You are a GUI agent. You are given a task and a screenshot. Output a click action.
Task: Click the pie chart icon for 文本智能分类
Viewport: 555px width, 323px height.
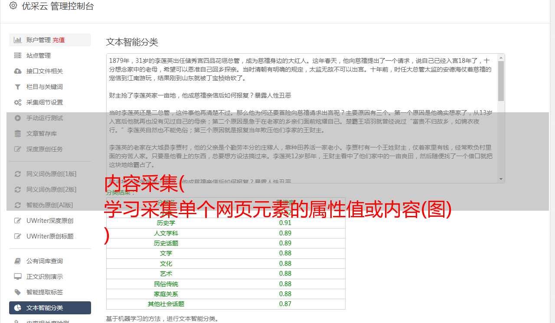click(17, 308)
